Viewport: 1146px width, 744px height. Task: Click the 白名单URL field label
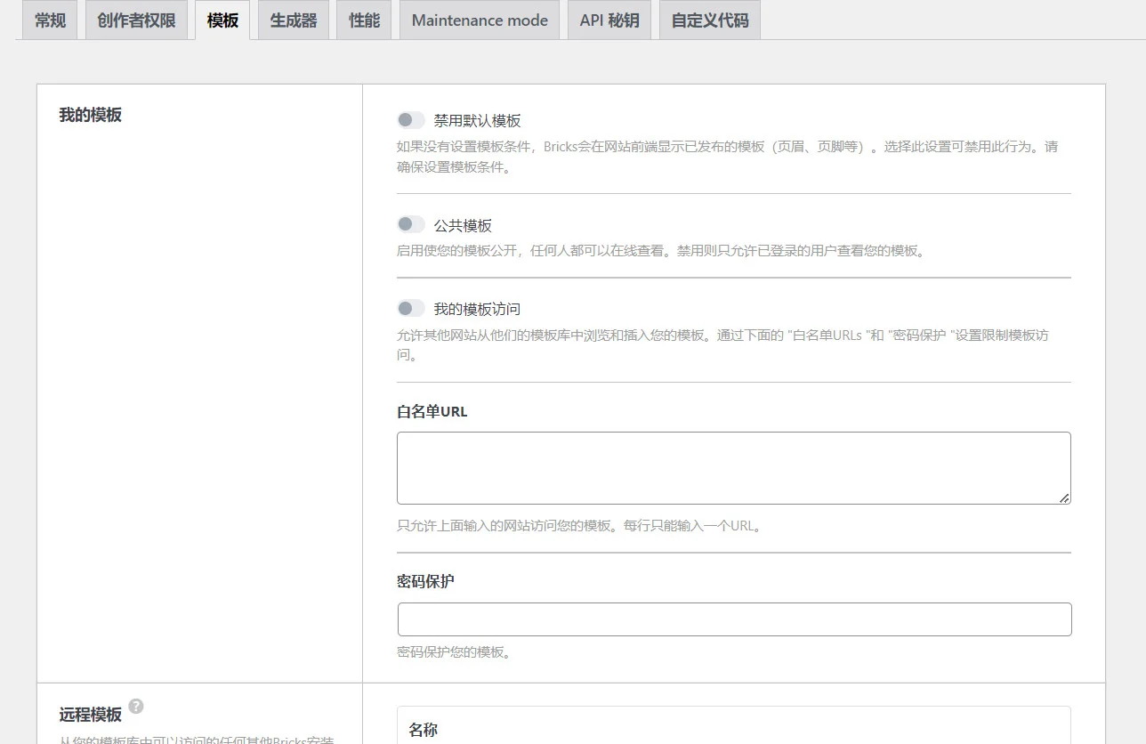tap(432, 411)
